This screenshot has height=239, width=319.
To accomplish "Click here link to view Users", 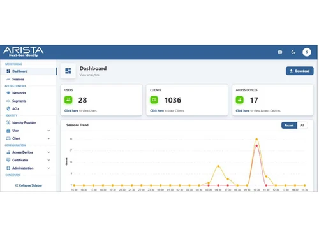I will [x=71, y=111].
